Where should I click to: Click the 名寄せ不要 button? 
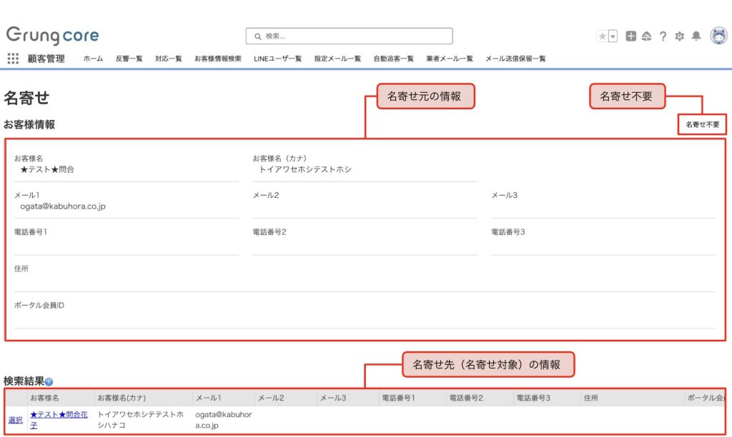pyautogui.click(x=702, y=124)
